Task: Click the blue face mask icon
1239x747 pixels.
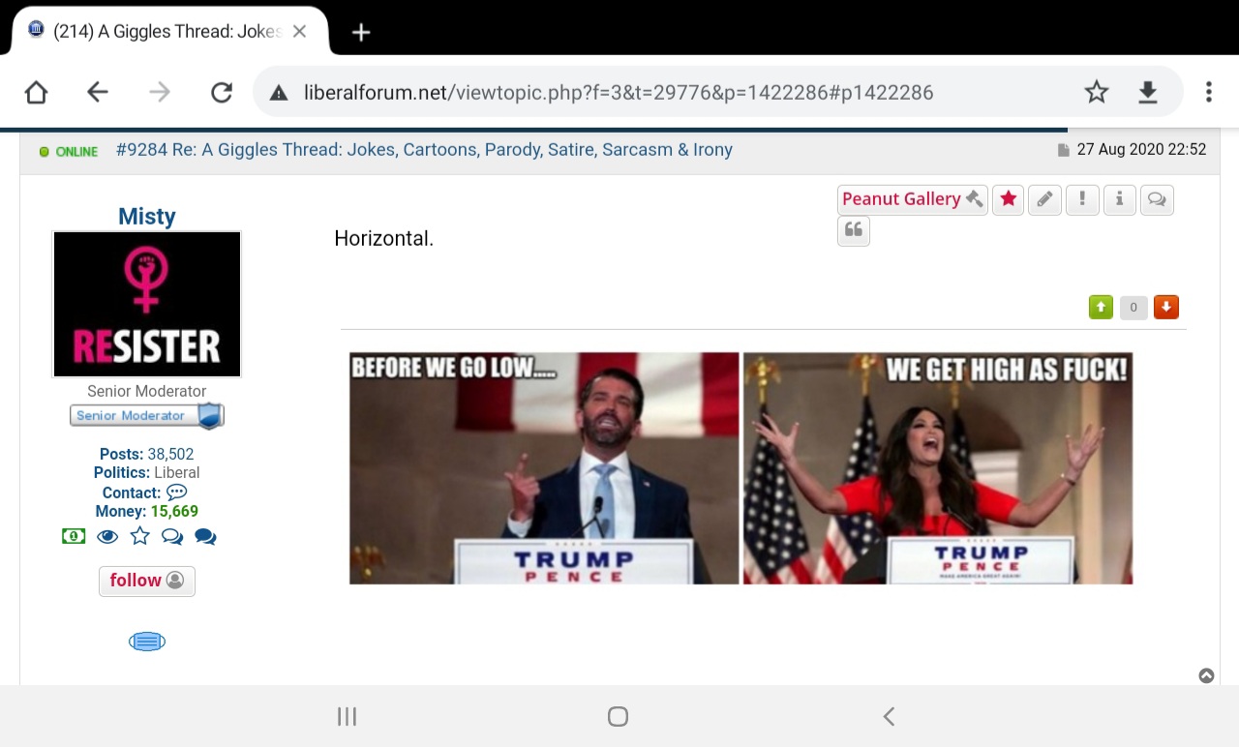Action: (x=147, y=642)
